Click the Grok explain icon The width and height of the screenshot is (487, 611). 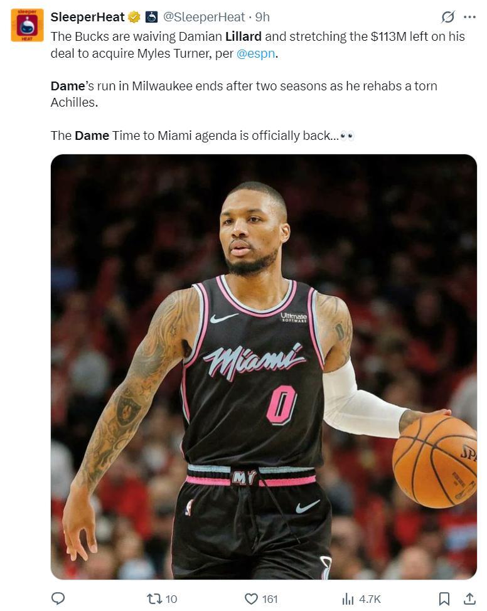[447, 17]
